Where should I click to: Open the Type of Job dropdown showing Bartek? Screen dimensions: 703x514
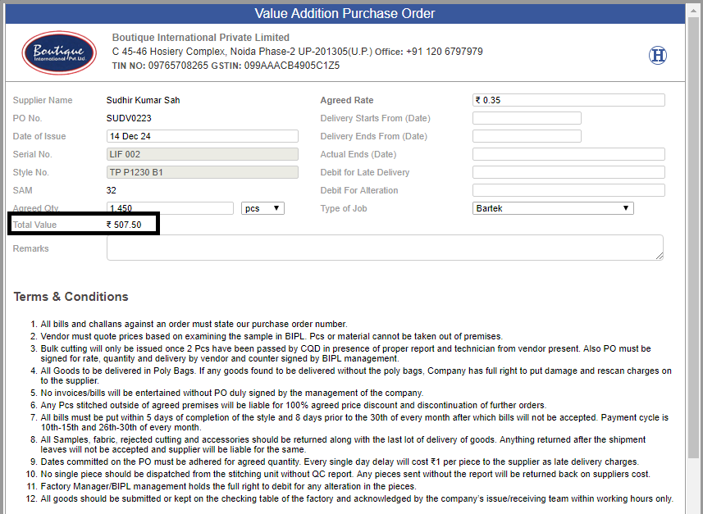[x=553, y=208]
